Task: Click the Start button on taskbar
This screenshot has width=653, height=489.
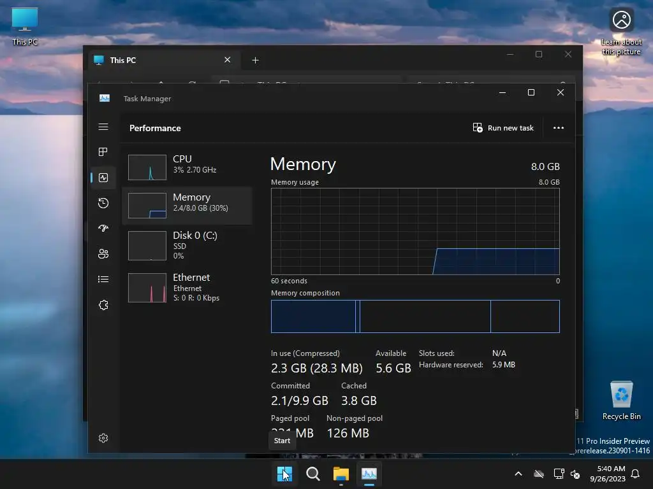Action: [x=284, y=474]
